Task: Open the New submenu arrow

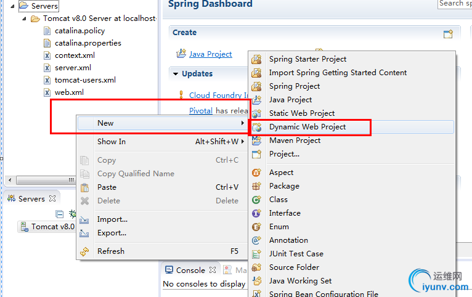Action: coord(242,123)
